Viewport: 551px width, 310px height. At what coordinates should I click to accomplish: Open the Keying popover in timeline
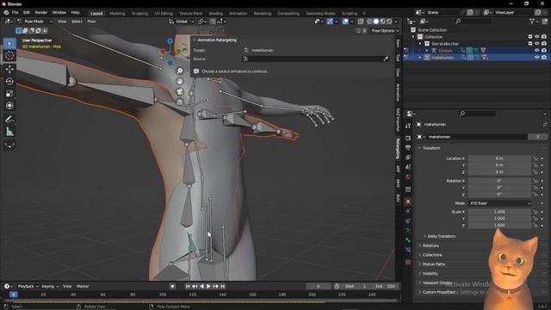(50, 287)
